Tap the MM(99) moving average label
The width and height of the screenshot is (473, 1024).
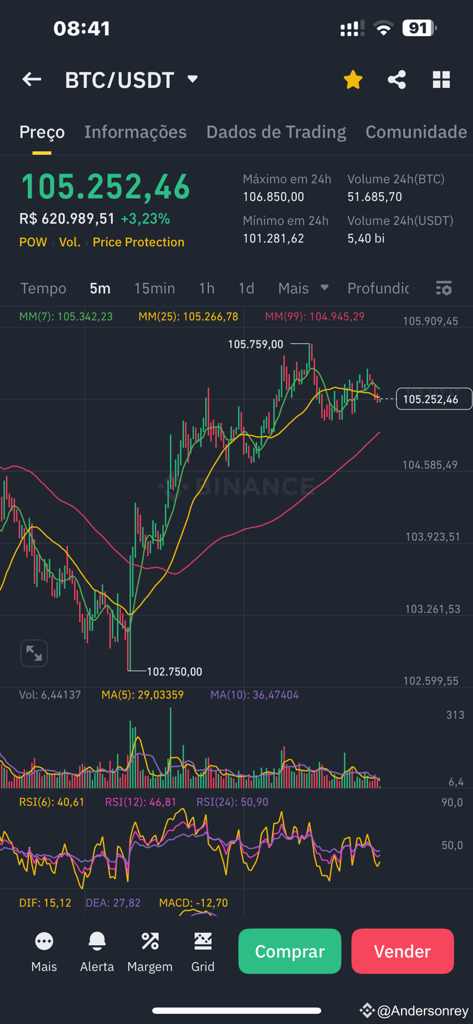(315, 316)
